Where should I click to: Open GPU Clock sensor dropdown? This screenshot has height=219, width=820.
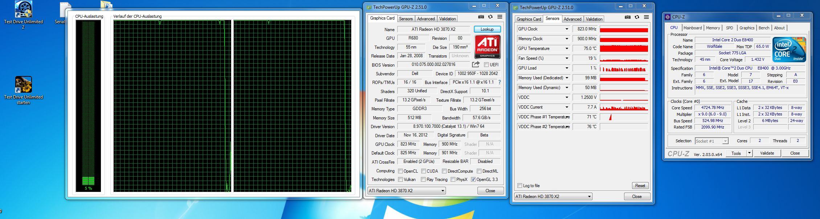567,29
